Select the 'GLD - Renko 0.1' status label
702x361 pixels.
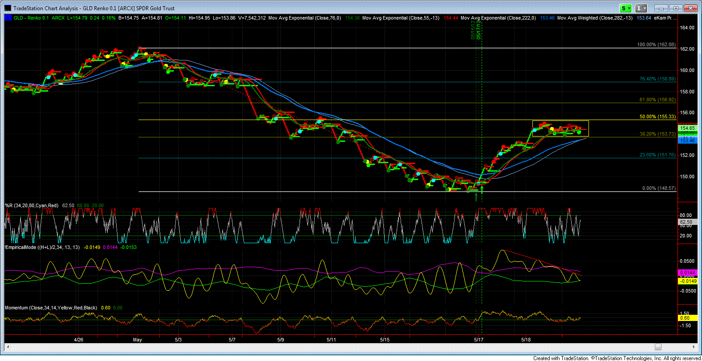tap(31, 18)
